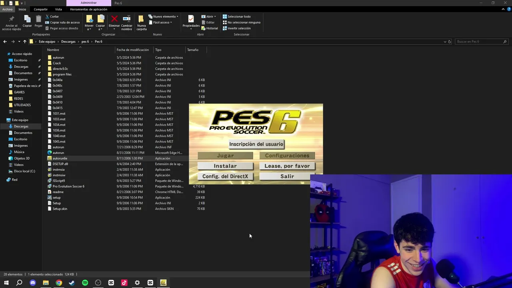This screenshot has height=288, width=512.
Task: Click the Administrar contextual tab
Action: pyautogui.click(x=88, y=3)
